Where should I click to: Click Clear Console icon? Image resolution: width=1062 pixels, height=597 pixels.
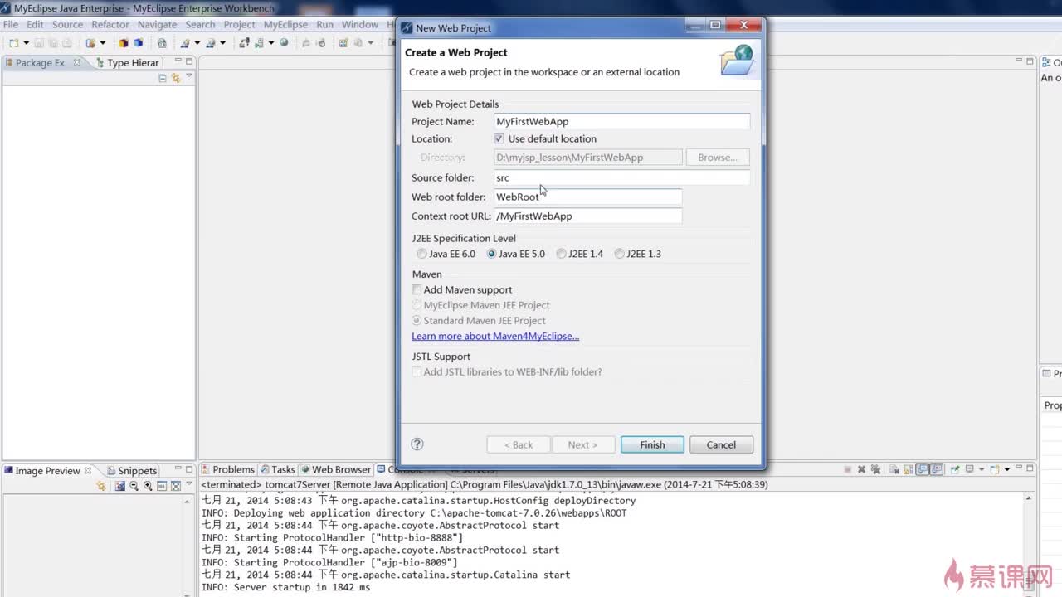(894, 469)
